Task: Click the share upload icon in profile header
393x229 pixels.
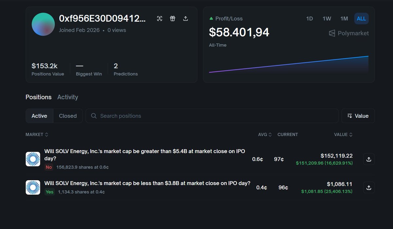Action: [185, 19]
